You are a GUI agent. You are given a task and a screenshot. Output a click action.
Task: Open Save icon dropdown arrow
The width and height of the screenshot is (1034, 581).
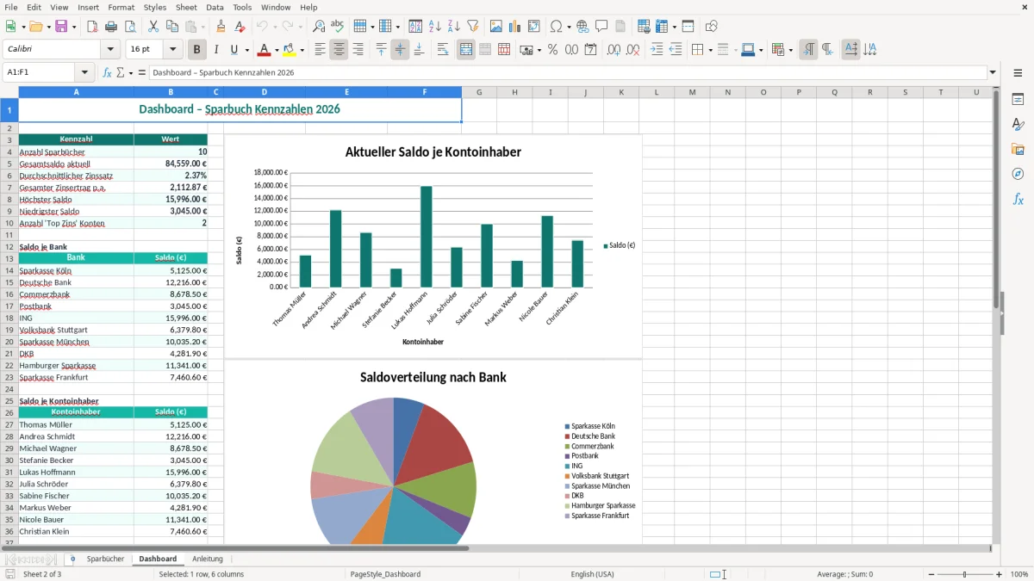click(x=73, y=27)
